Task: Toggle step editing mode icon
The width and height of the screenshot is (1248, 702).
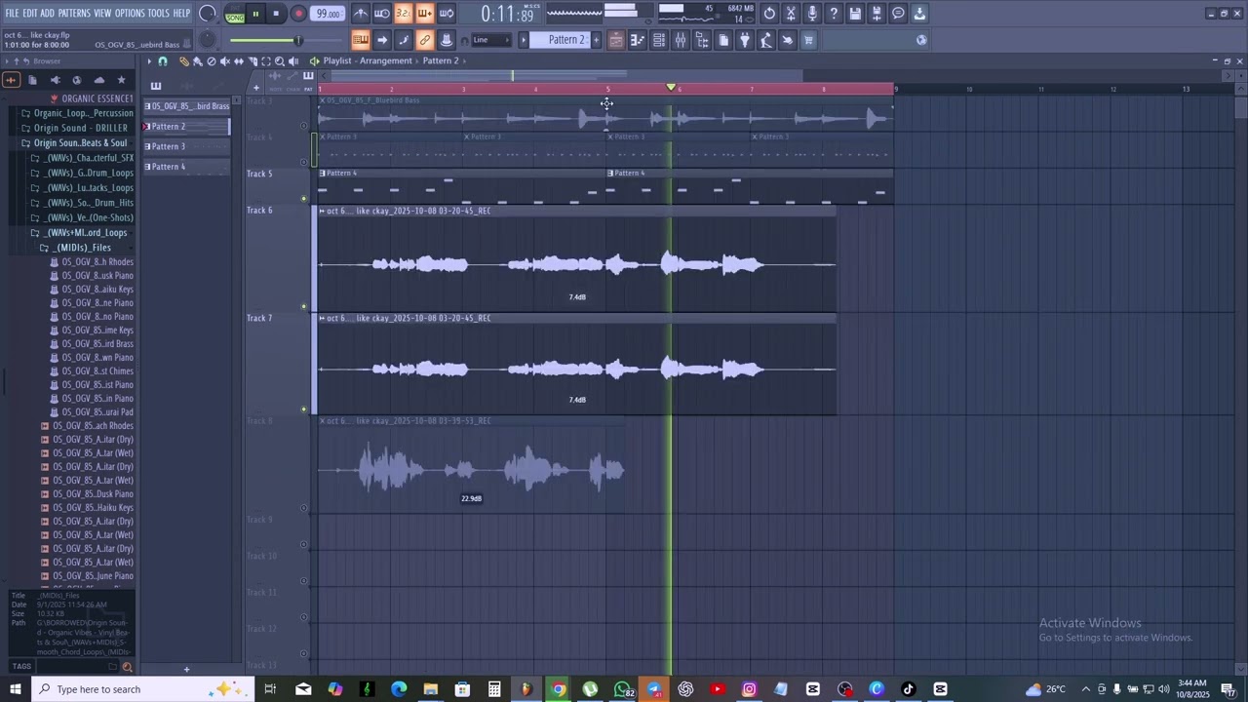Action: click(x=404, y=40)
